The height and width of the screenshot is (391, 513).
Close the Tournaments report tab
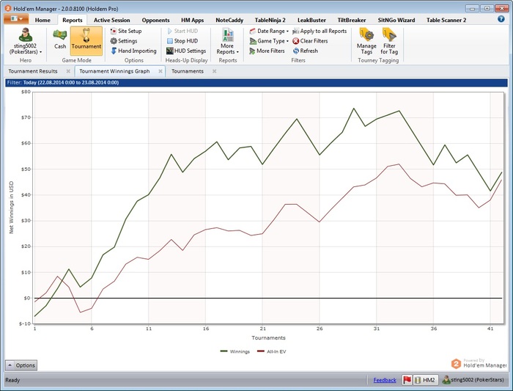[x=214, y=71]
